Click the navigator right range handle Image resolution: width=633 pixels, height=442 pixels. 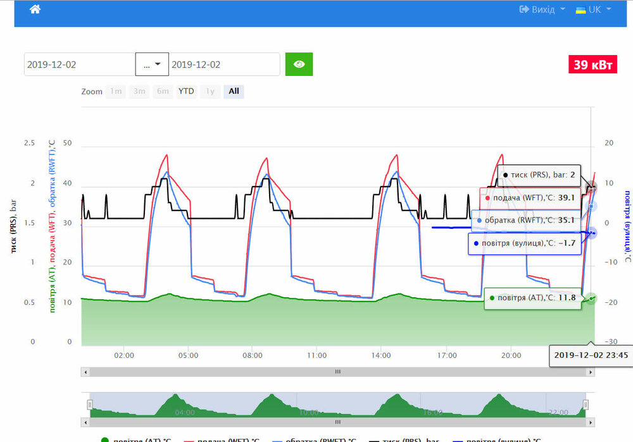[586, 404]
